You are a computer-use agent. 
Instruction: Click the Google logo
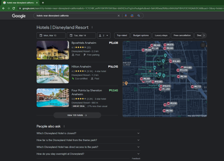point(19,16)
